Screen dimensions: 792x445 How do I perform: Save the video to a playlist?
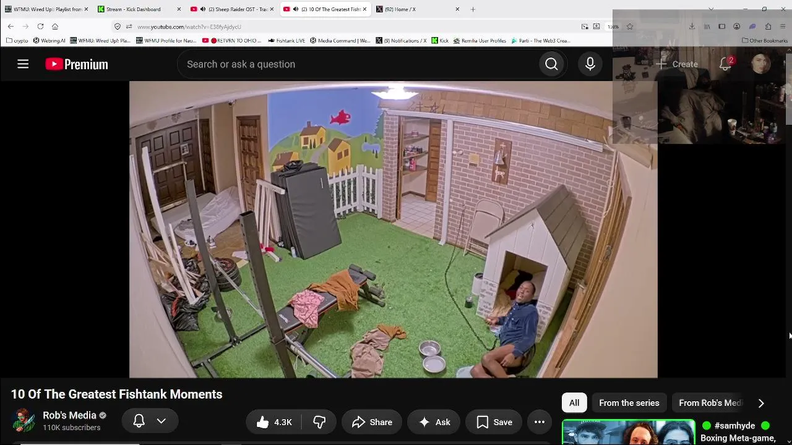coord(494,422)
